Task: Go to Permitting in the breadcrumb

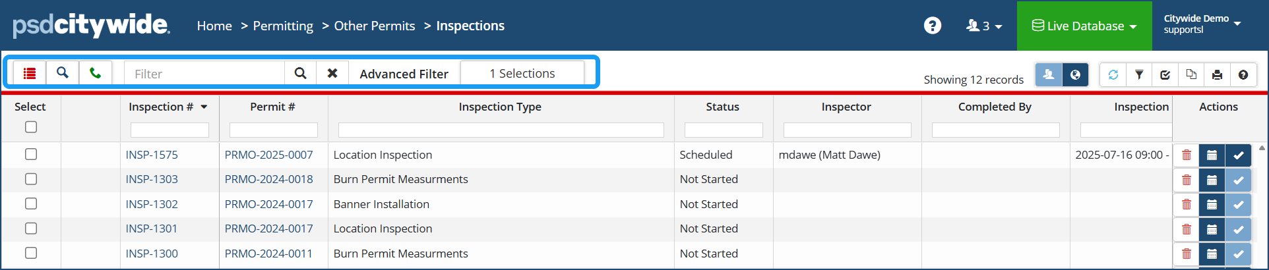Action: point(283,26)
